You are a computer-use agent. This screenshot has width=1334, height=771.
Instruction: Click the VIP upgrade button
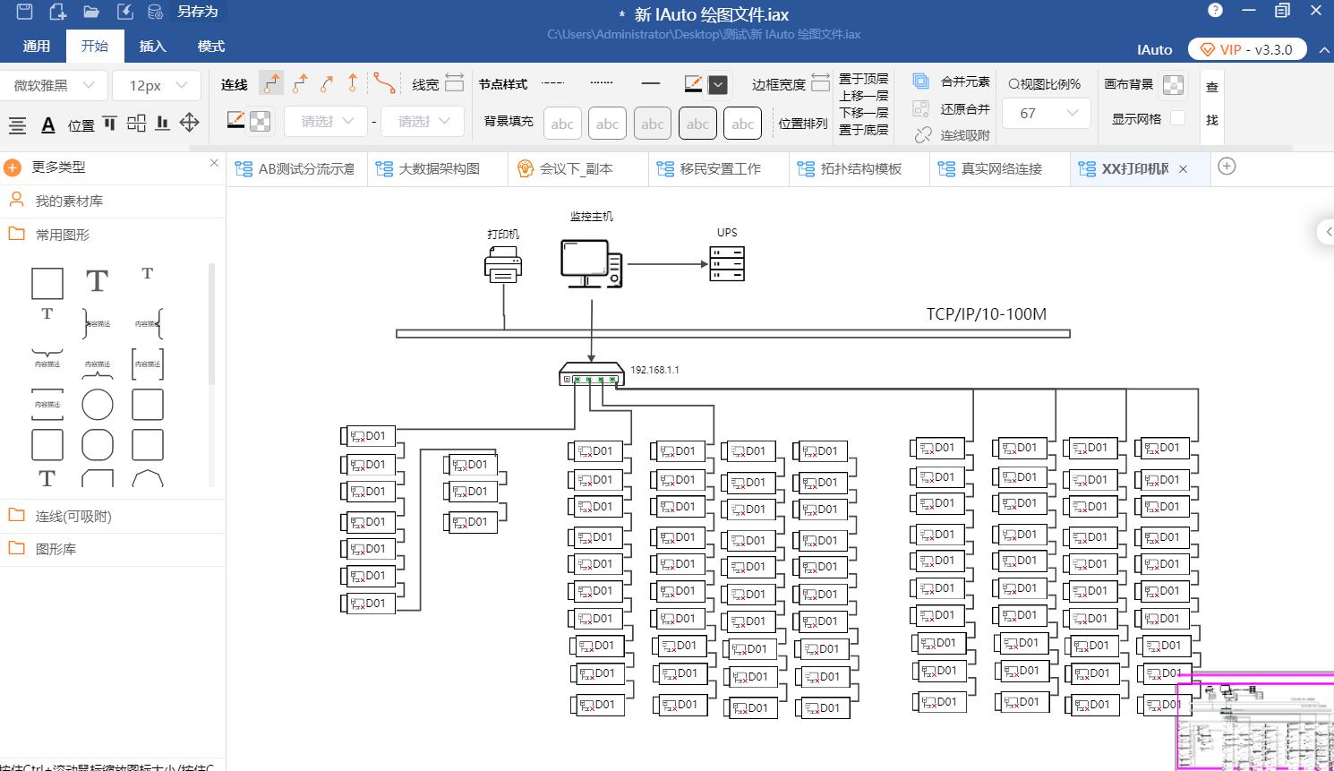point(1246,49)
